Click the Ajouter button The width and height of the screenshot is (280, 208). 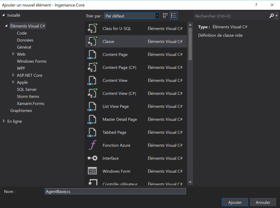coord(235,202)
